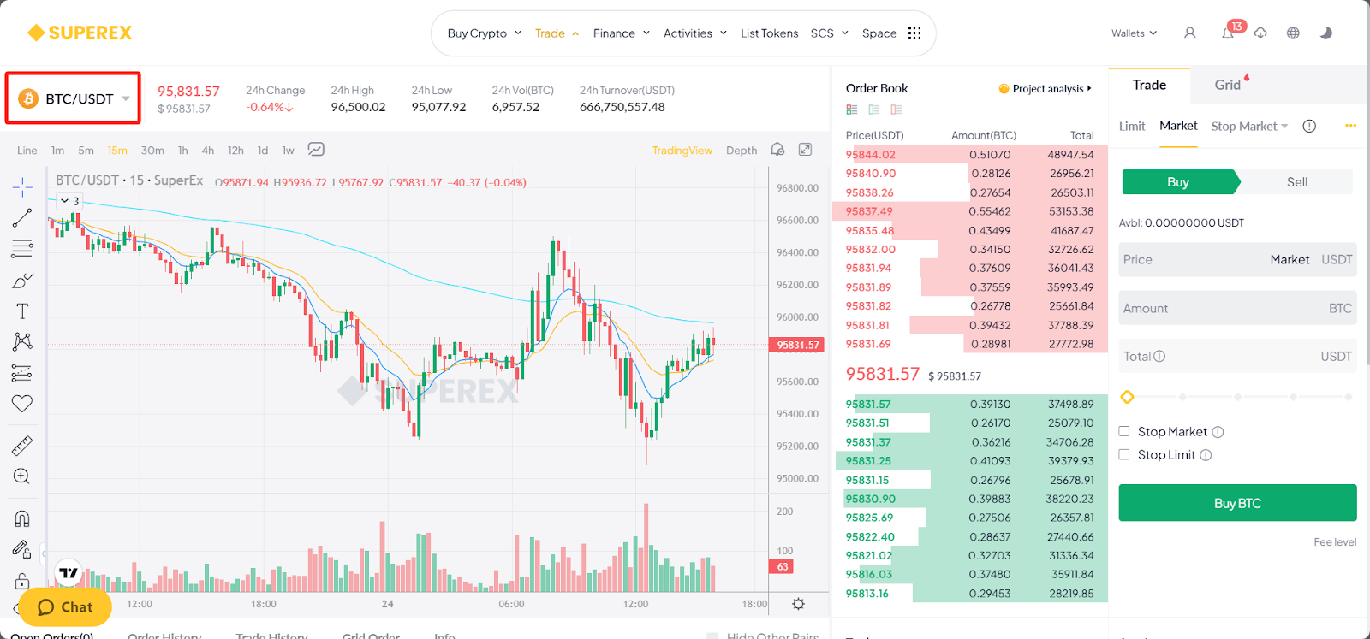
Task: Open List Tokens in navigation
Action: (769, 33)
